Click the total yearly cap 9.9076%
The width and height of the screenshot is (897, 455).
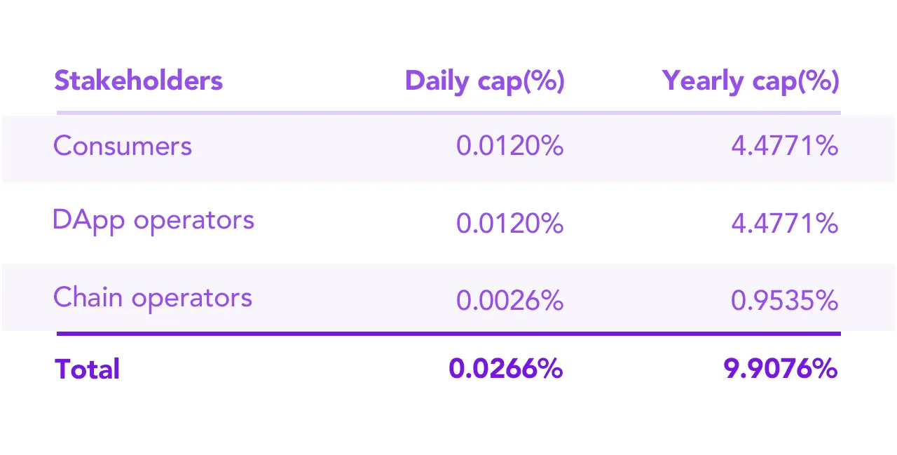pyautogui.click(x=781, y=369)
